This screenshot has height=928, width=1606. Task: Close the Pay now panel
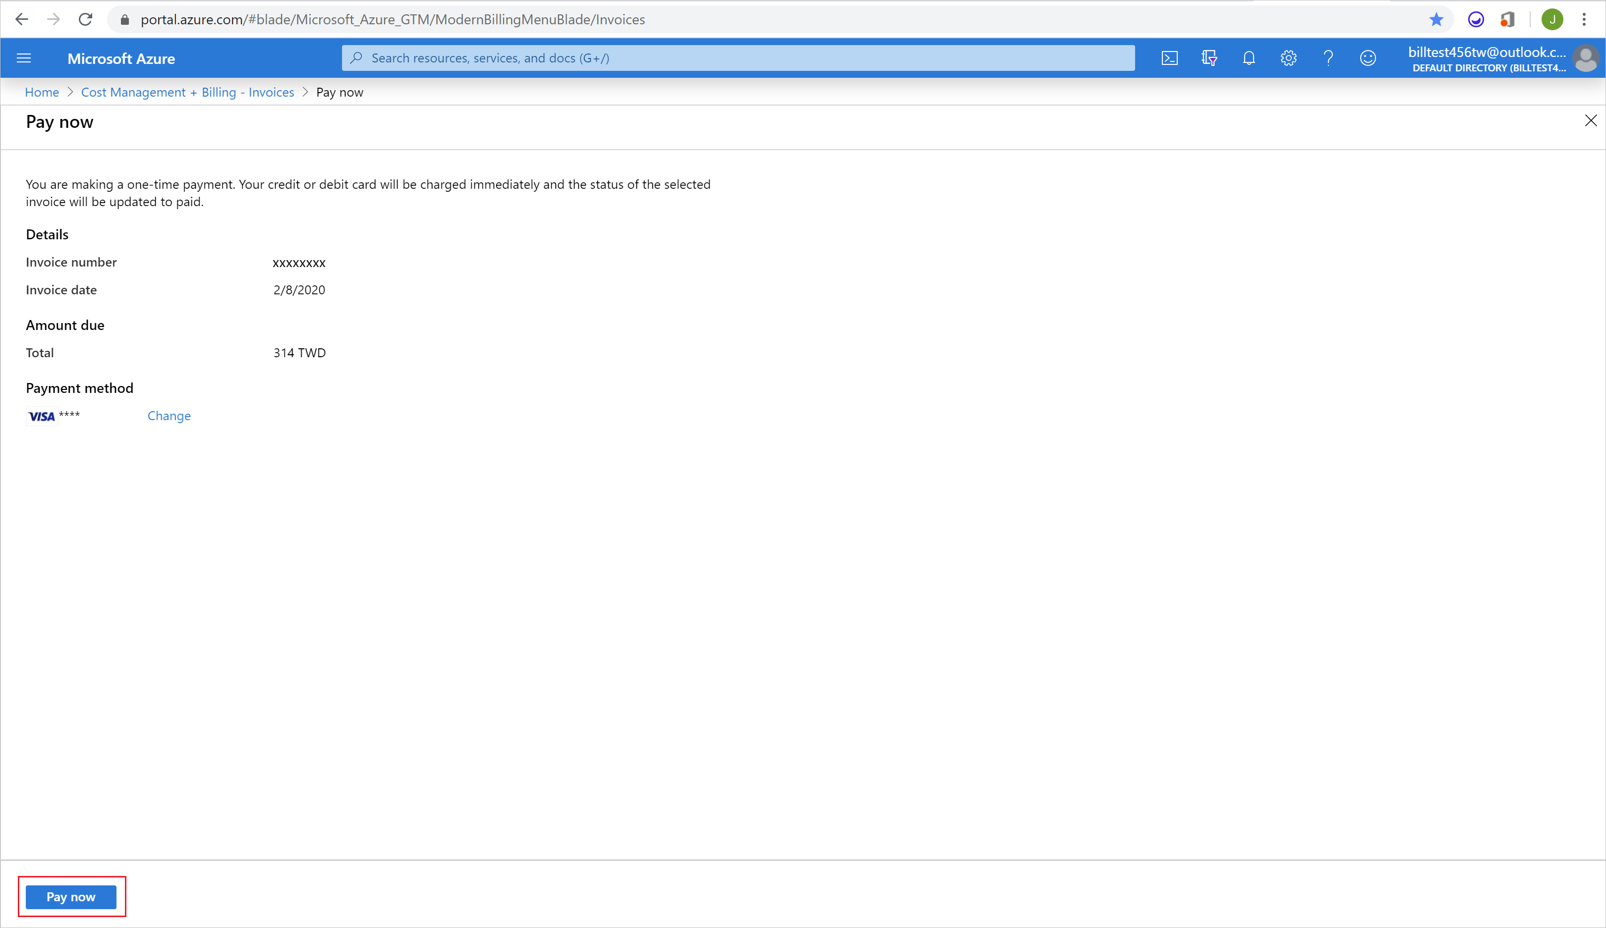pos(1590,120)
